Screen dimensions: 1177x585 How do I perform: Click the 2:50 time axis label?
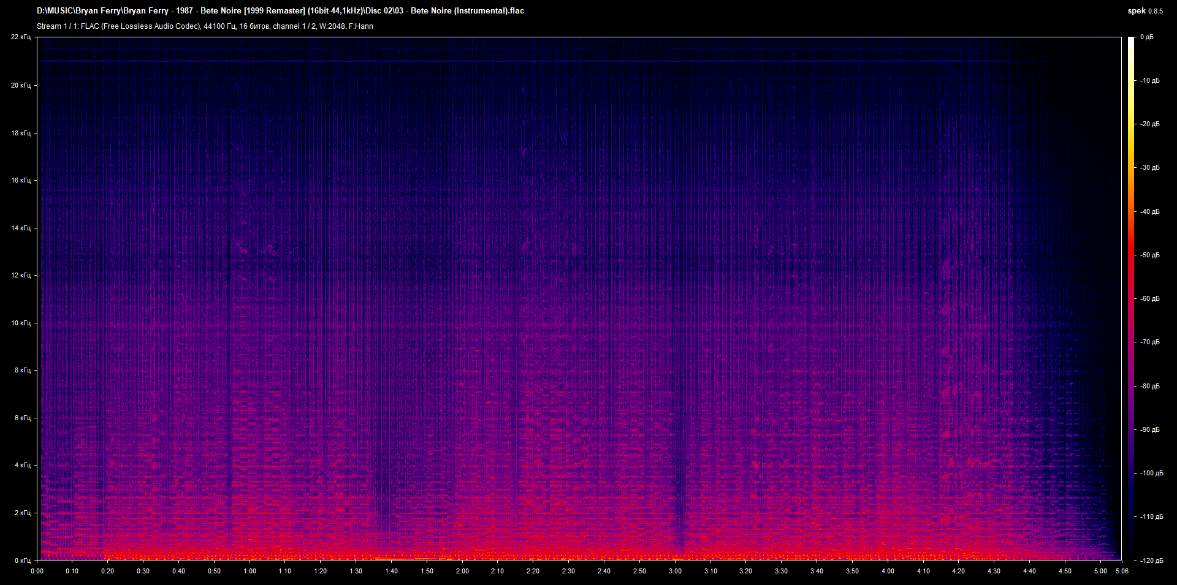pos(639,571)
